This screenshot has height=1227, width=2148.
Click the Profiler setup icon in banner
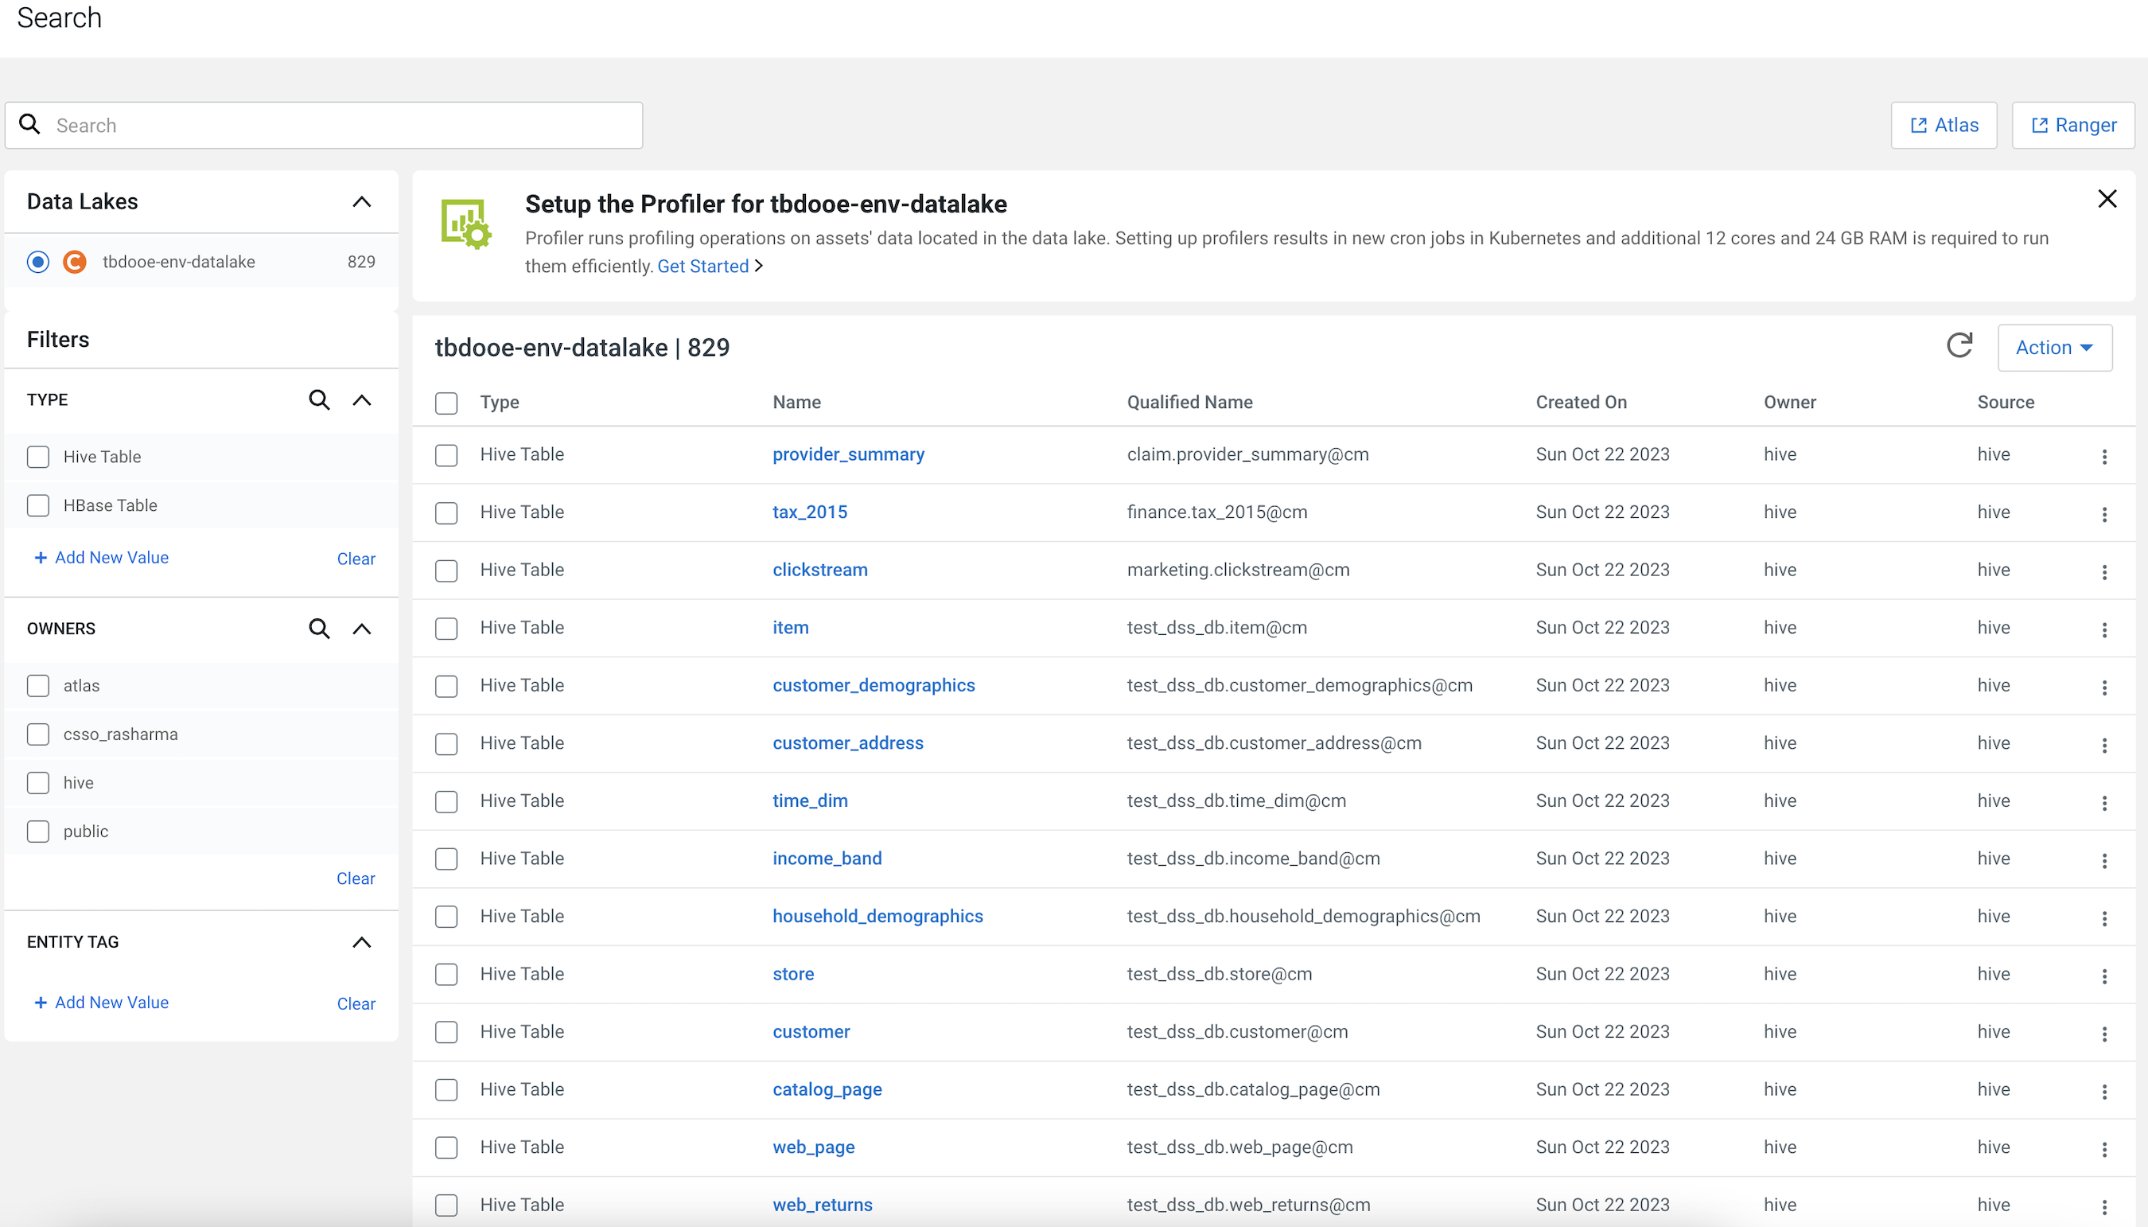pyautogui.click(x=466, y=224)
